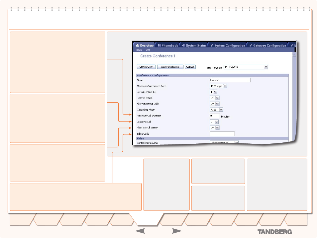Screen dimensions: 317x238
Task: Switch to the Phonebook tab
Action: point(168,45)
